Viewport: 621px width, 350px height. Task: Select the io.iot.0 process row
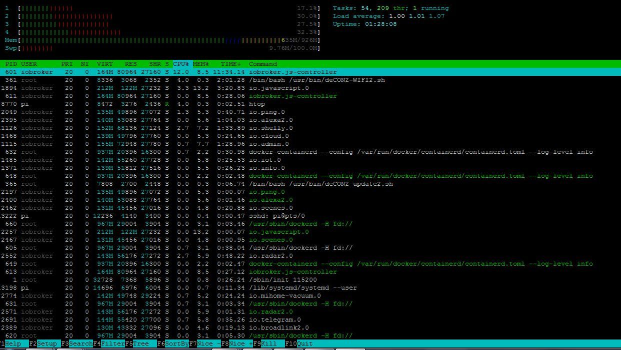(310, 160)
